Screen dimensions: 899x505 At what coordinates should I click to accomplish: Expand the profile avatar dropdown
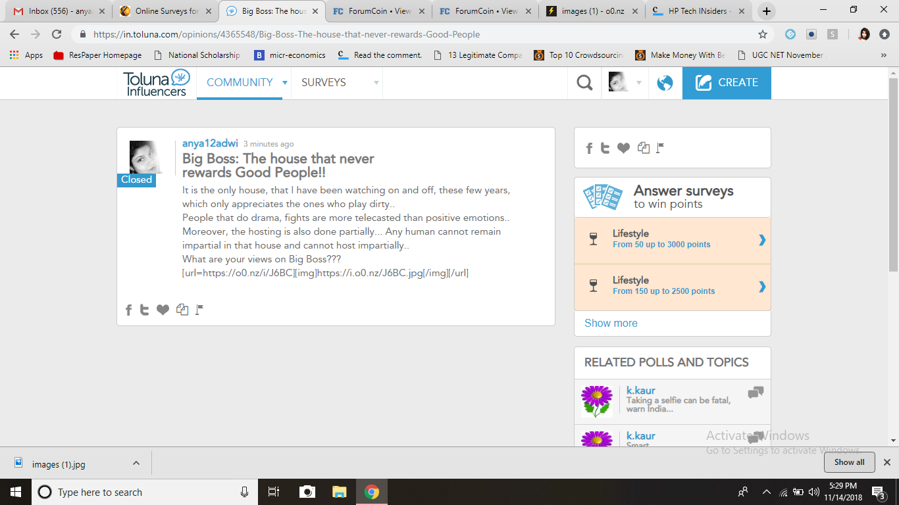(x=638, y=83)
